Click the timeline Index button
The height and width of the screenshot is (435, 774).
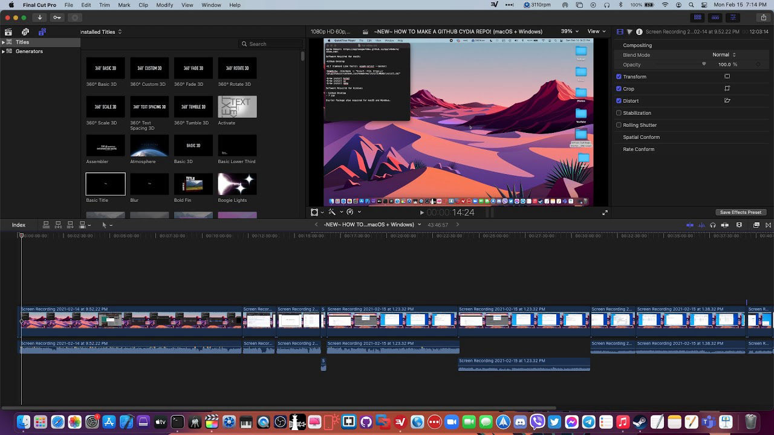point(19,225)
